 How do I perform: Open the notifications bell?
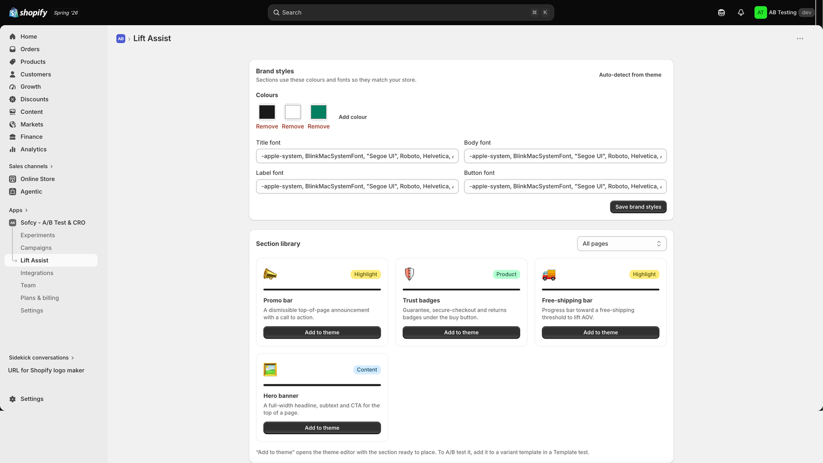tap(741, 12)
